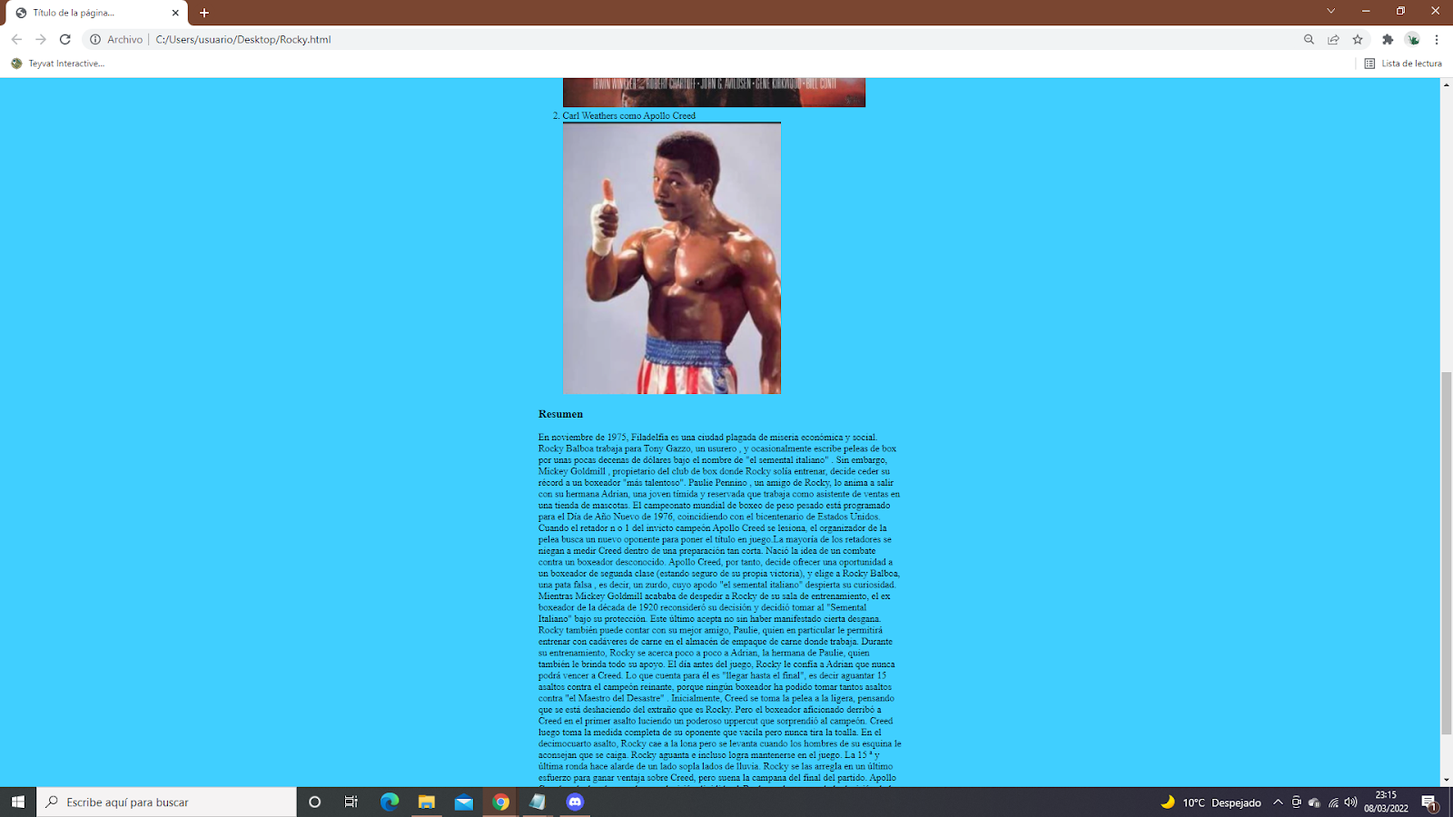The image size is (1453, 817).
Task: Minimize the Chrome window
Action: pos(1366,11)
